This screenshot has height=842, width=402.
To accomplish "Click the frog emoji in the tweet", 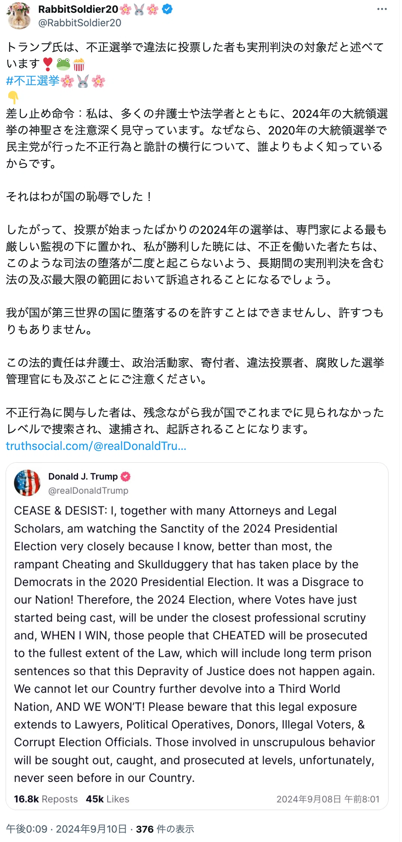I will tap(63, 64).
